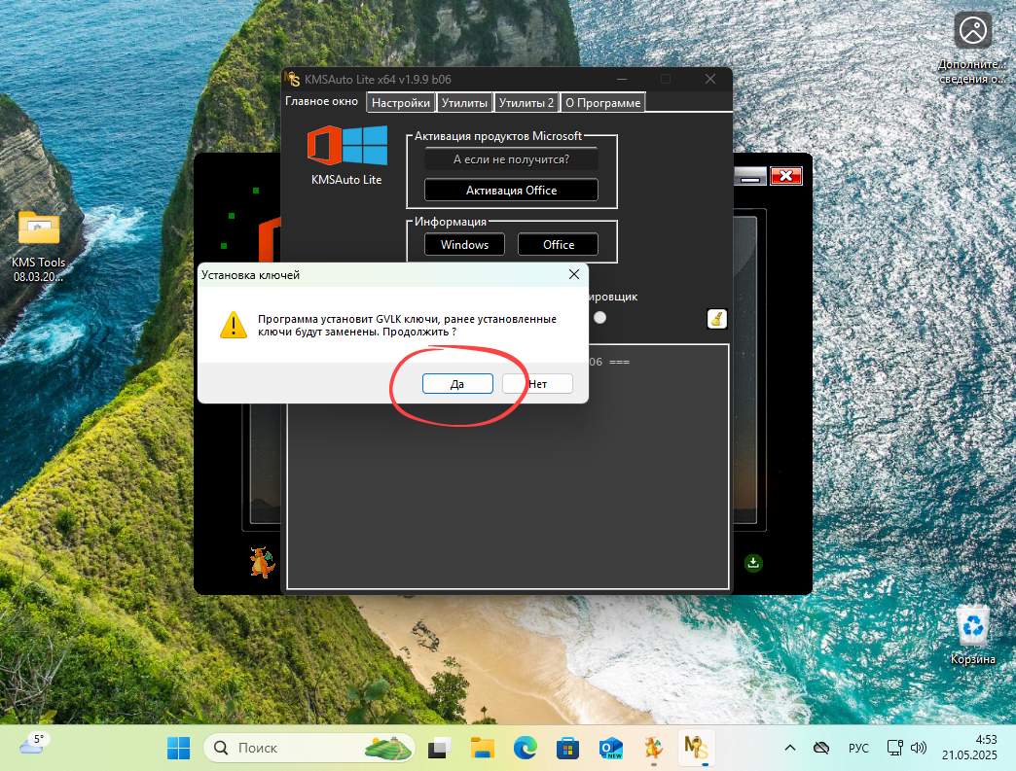This screenshot has height=771, width=1016.
Task: Open the О Программе tab
Action: pos(602,102)
